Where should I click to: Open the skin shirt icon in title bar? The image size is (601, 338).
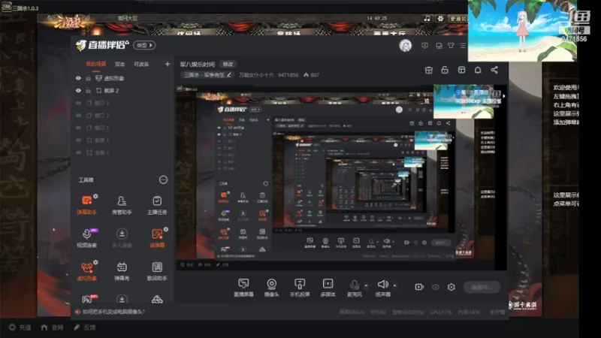click(x=451, y=46)
